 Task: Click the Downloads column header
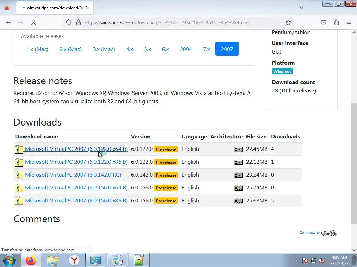click(285, 136)
